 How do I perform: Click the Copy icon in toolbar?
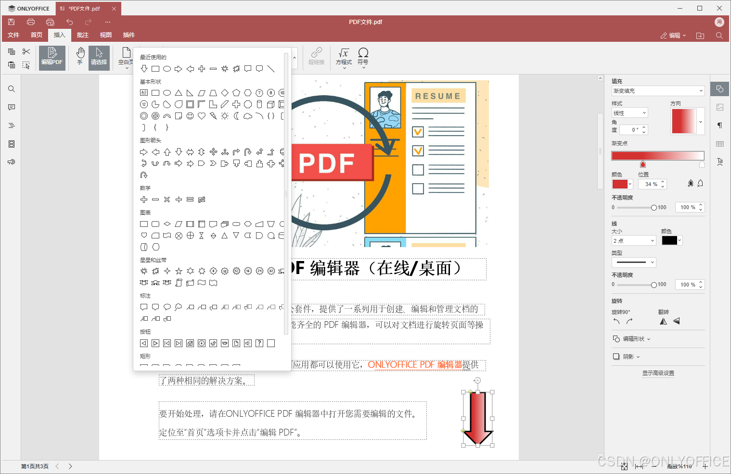click(12, 51)
